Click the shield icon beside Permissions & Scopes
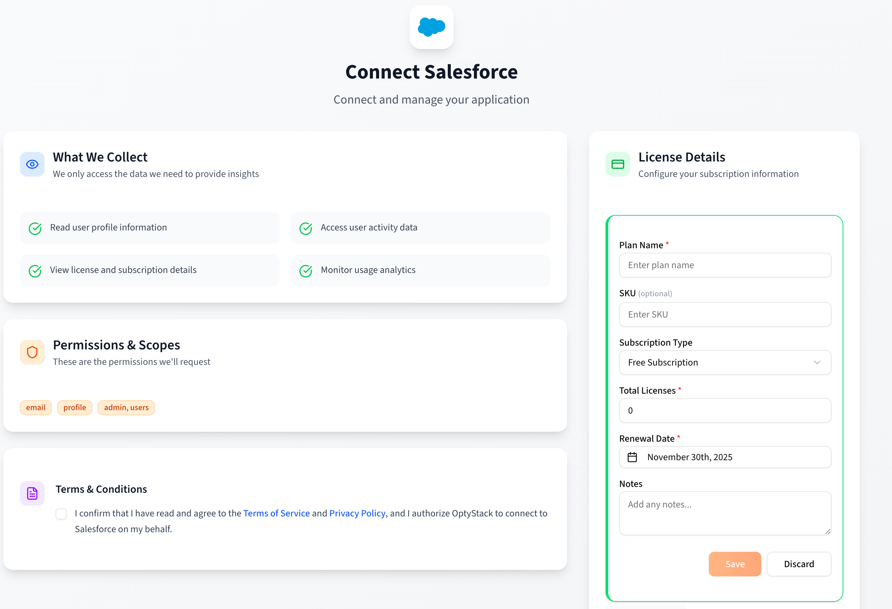 tap(32, 352)
